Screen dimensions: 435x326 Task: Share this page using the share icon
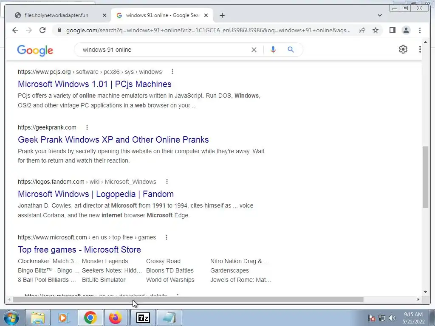[362, 30]
